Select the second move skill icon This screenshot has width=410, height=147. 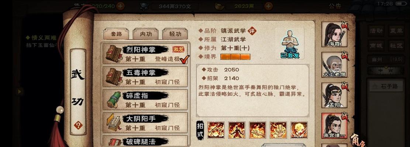pyautogui.click(x=237, y=130)
